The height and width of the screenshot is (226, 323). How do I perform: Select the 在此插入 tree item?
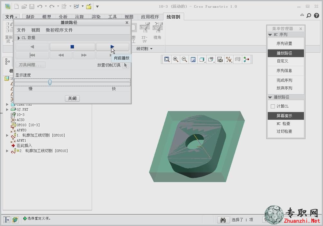coord(24,146)
